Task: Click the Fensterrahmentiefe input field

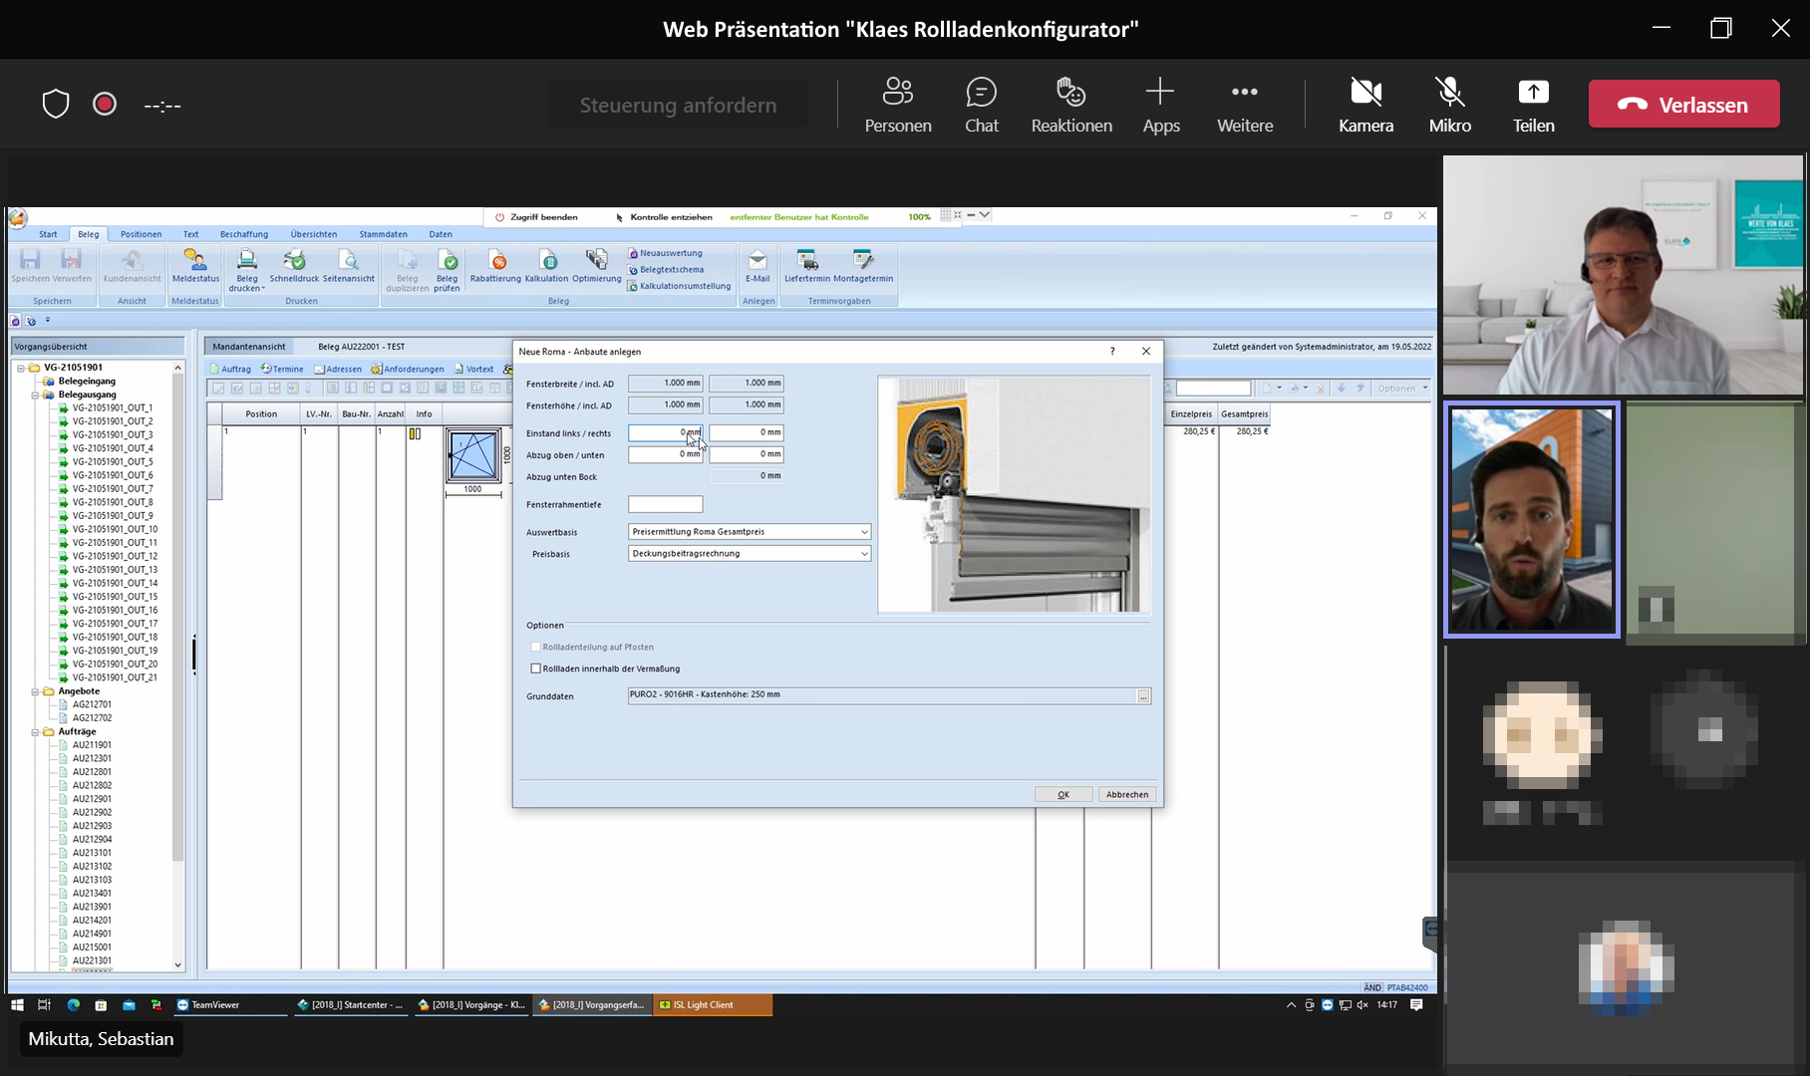Action: [x=665, y=505]
